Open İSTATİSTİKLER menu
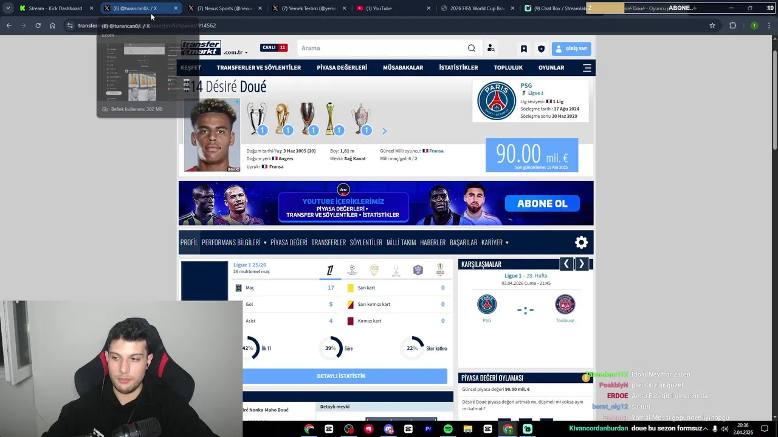778x437 pixels. [x=458, y=67]
